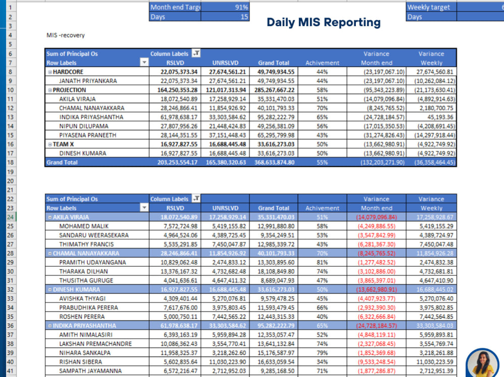Select the 13,376,167.32 RSLVD cell
504x377 pixels.
click(x=175, y=271)
